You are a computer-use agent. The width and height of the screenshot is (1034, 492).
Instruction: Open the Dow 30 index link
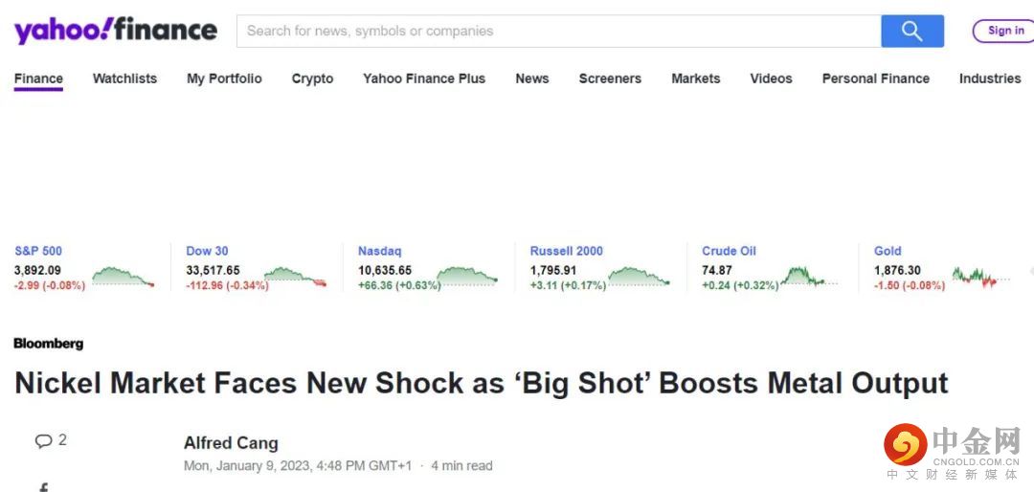(207, 251)
